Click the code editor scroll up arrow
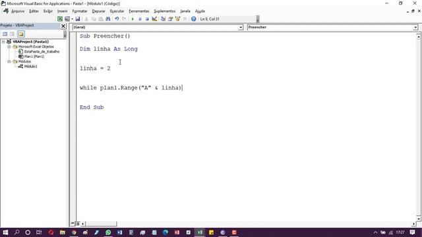This screenshot has height=237, width=422. pyautogui.click(x=419, y=36)
